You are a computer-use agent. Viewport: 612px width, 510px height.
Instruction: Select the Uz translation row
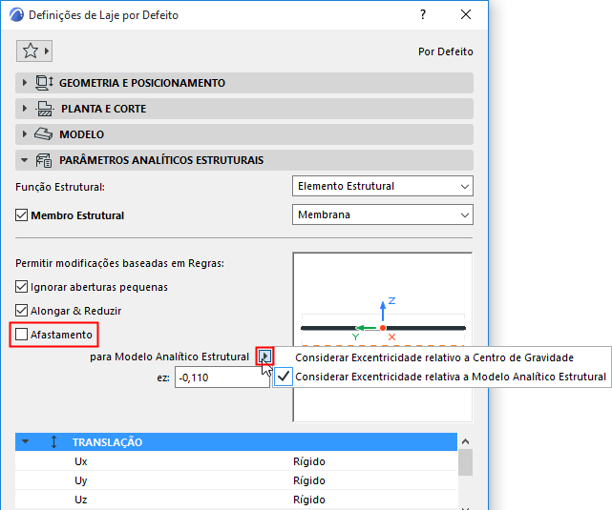(236, 500)
